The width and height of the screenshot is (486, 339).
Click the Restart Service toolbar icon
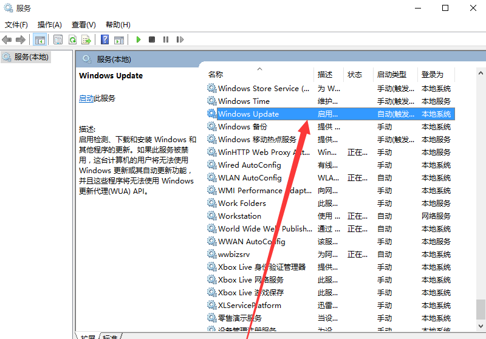180,39
